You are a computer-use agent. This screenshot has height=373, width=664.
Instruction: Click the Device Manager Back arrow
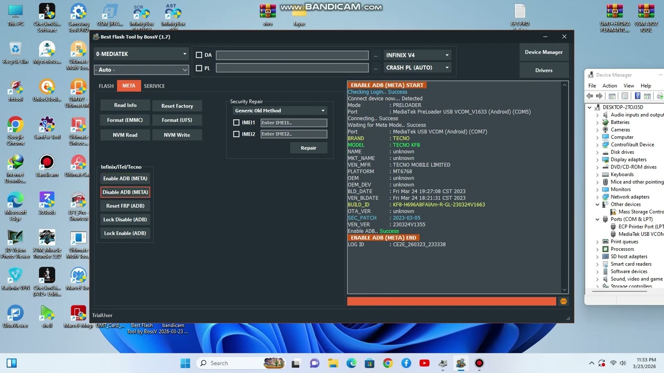tap(590, 96)
